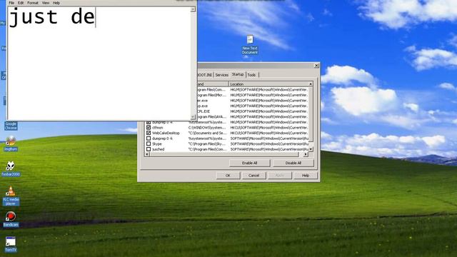This screenshot has height=257, width=457.
Task: Open the foobar2000 desktop shortcut
Action: pyautogui.click(x=11, y=168)
